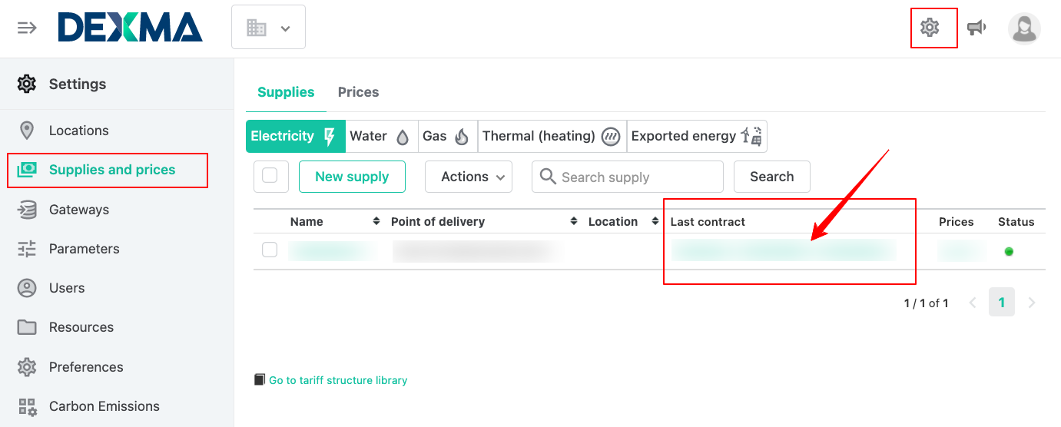1061x427 pixels.
Task: Open announcements megaphone icon
Action: [x=976, y=28]
